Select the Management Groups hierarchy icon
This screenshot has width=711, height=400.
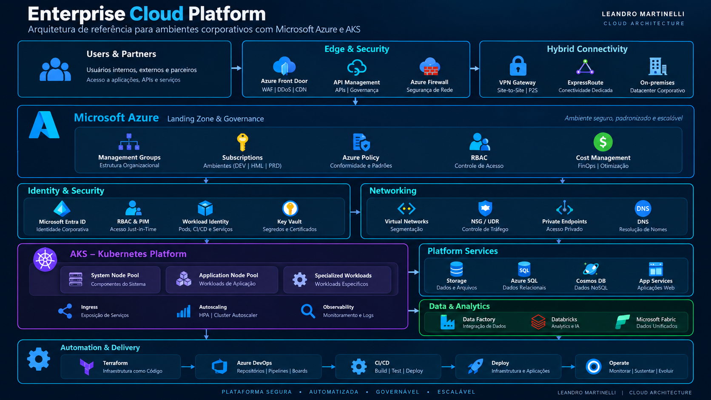129,142
